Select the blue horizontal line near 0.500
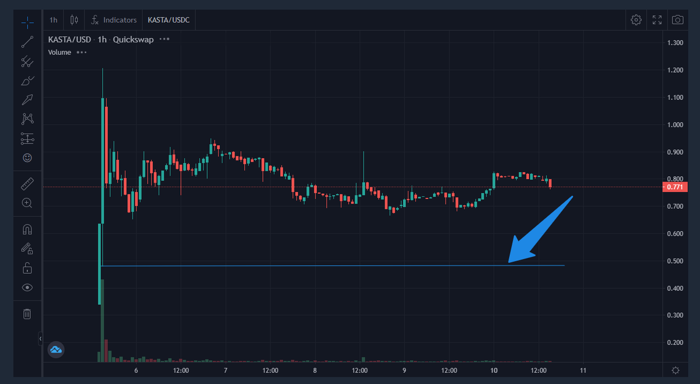 (332, 266)
